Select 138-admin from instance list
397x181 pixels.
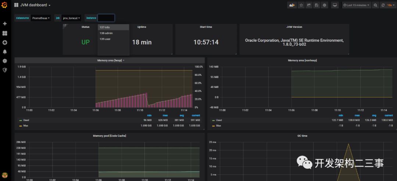click(x=106, y=33)
